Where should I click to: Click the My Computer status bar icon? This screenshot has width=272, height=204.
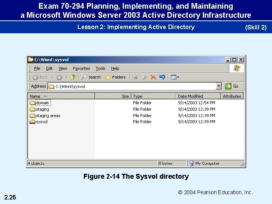coord(191,164)
